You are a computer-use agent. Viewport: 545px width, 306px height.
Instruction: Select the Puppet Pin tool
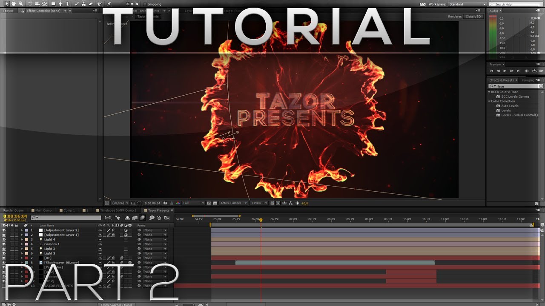pyautogui.click(x=109, y=4)
